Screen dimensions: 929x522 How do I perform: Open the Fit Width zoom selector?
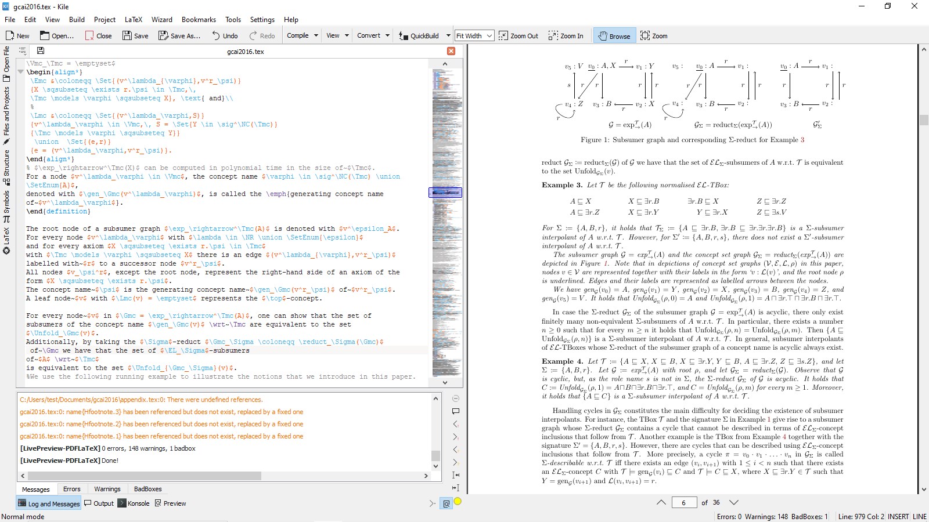click(x=473, y=35)
